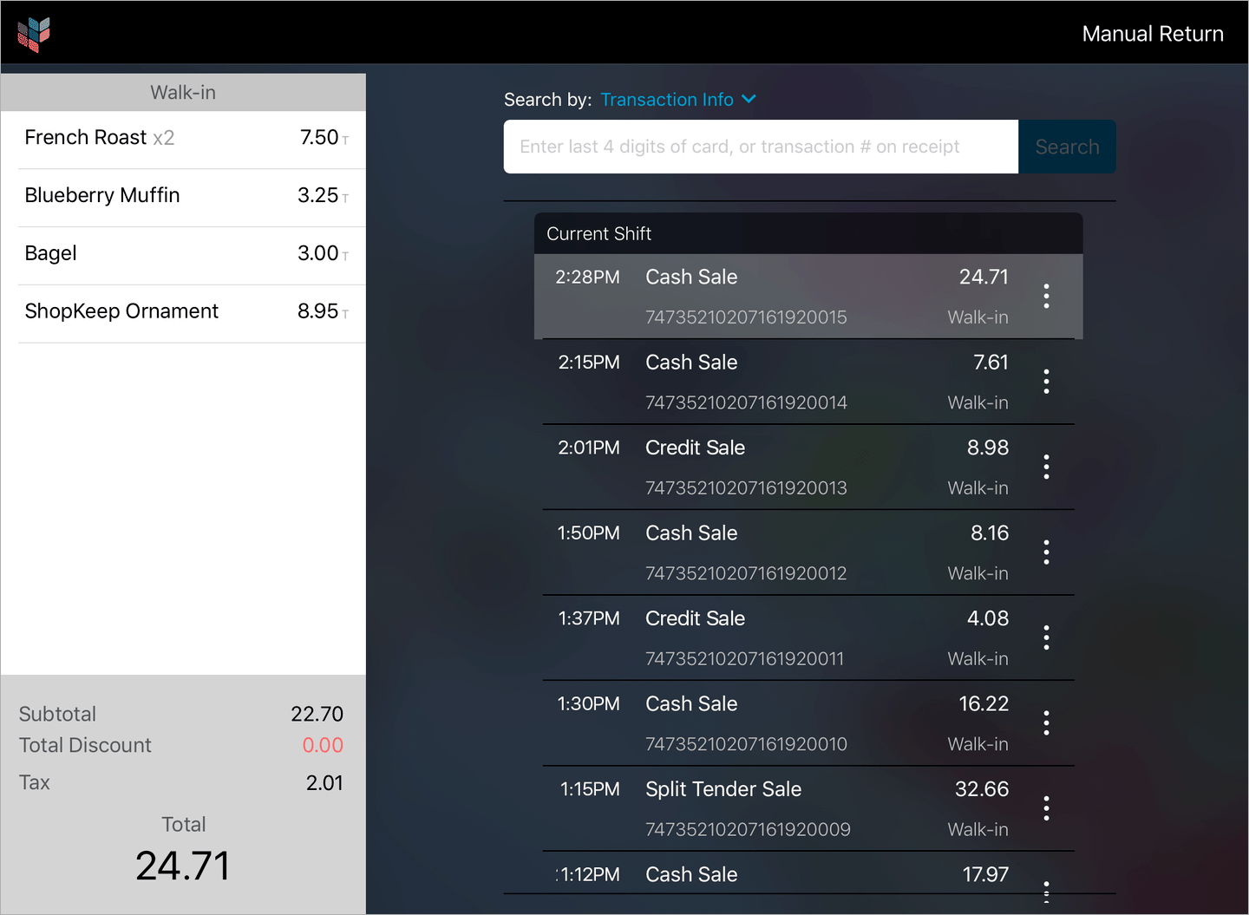Select the 1:12PM Cash Sale 17.97 transaction
Image resolution: width=1249 pixels, height=915 pixels.
808,874
